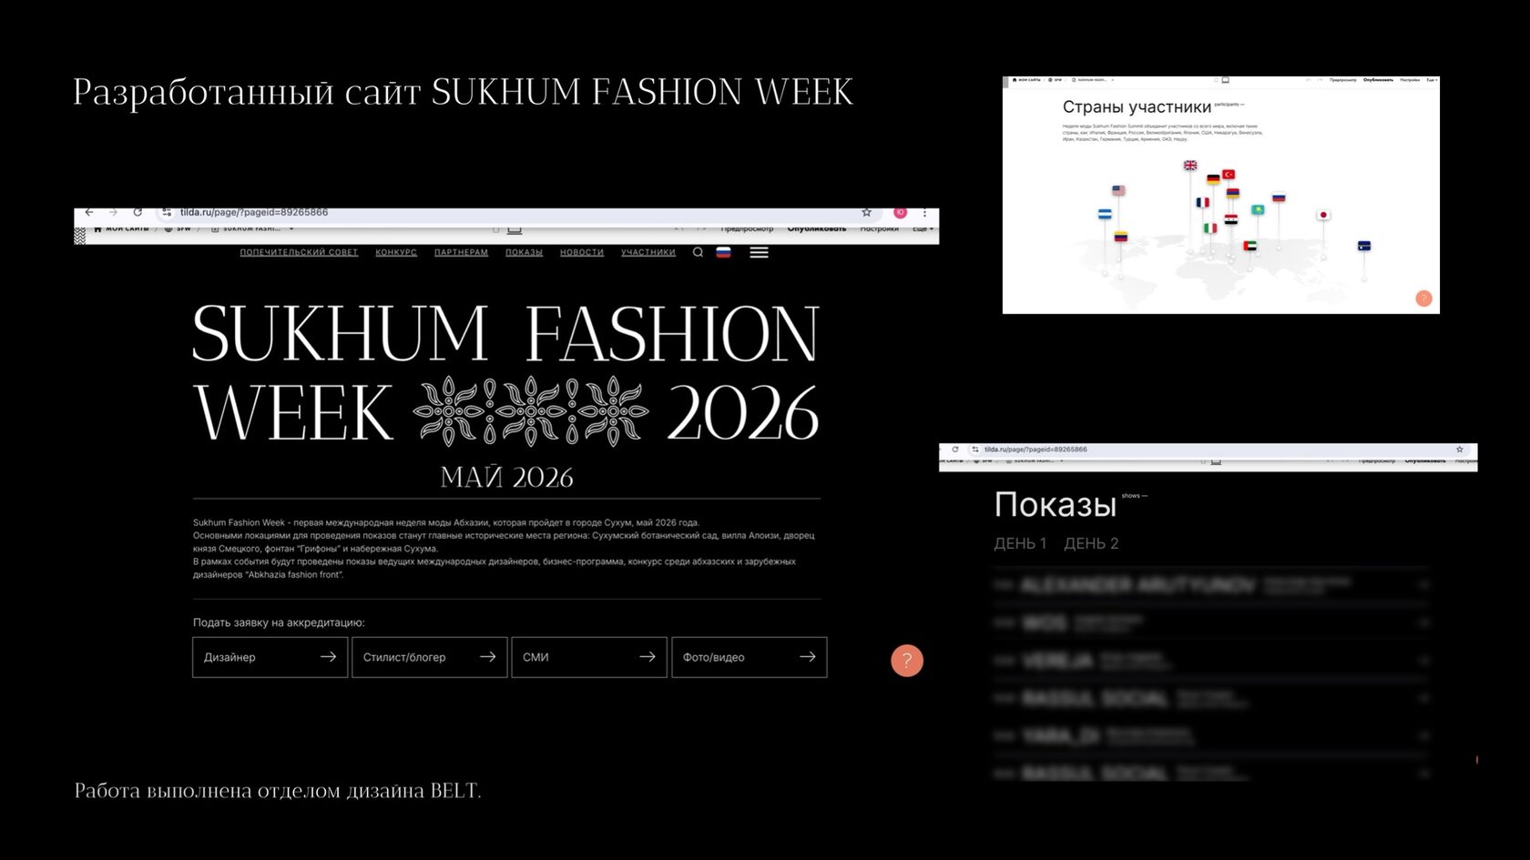Click the Japan flag marker on the map

[1323, 215]
